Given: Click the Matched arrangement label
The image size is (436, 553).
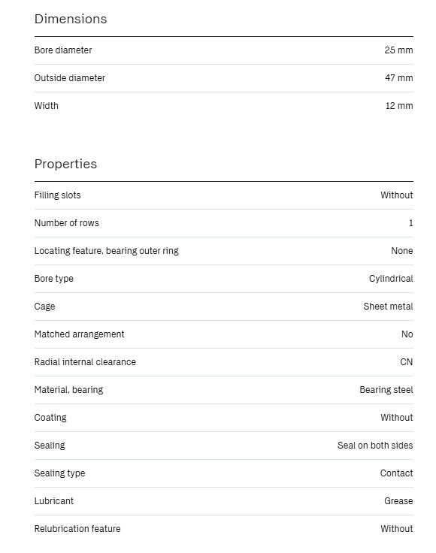Looking at the screenshot, I should coord(80,334).
